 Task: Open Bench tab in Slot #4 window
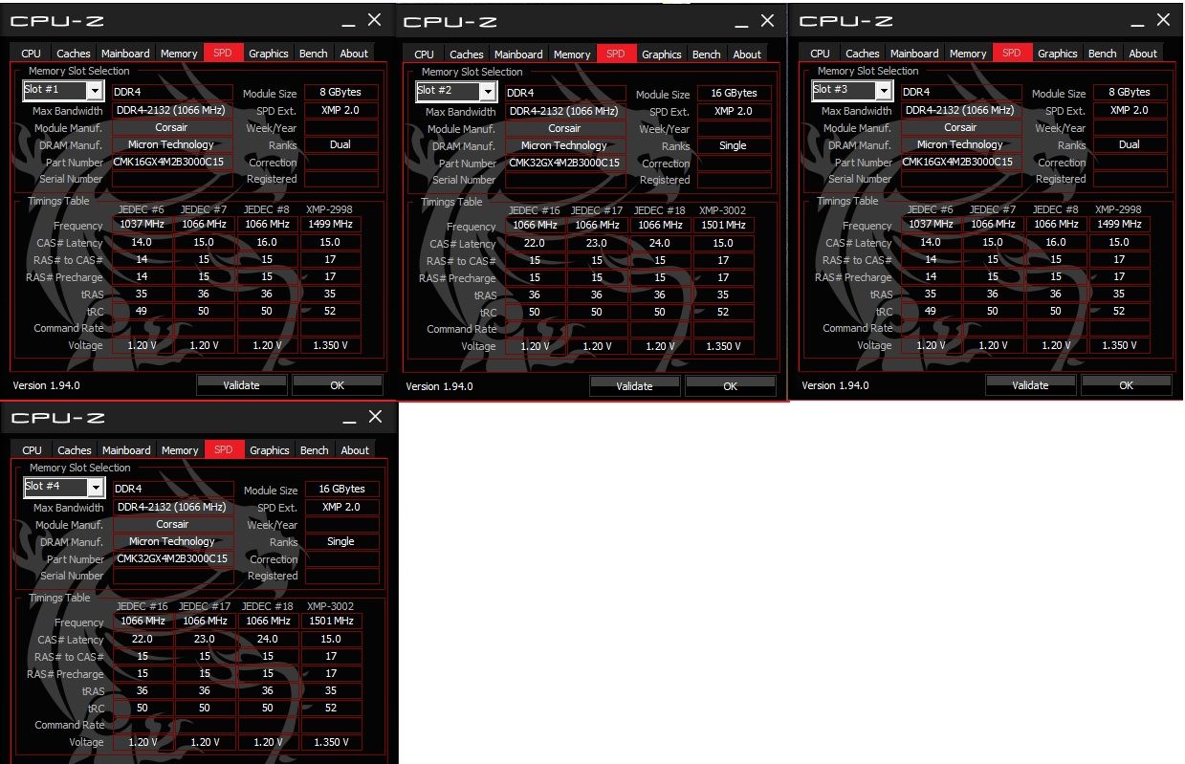point(315,450)
